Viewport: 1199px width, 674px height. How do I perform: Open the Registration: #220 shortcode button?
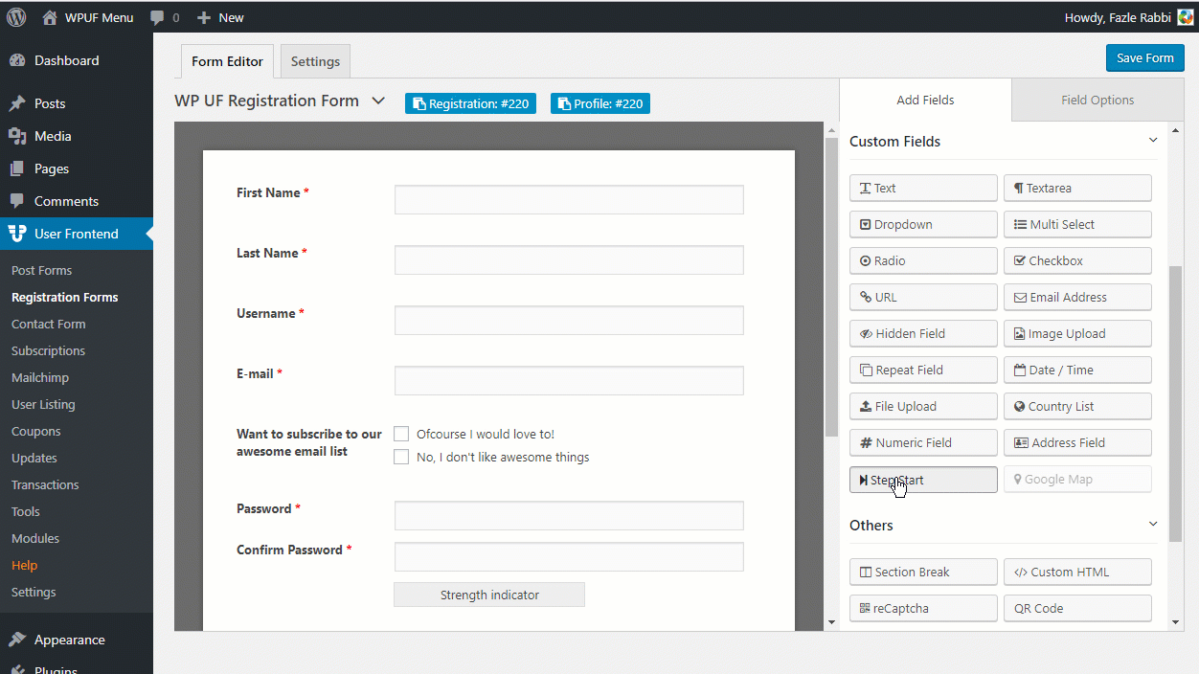point(470,103)
